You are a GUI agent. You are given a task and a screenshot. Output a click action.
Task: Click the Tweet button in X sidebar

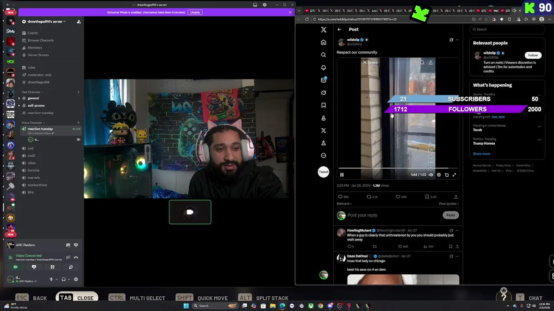point(323,172)
